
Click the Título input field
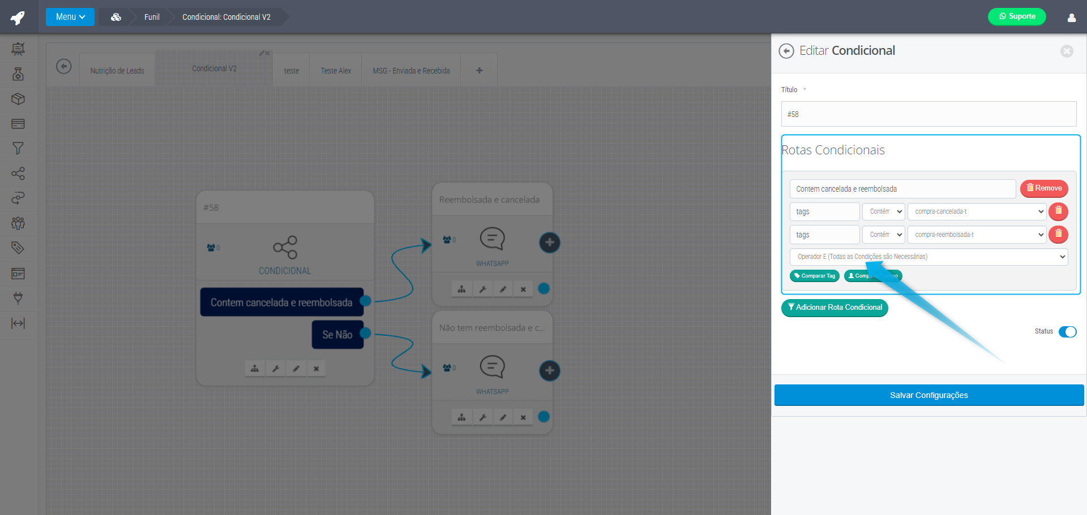[x=928, y=114]
